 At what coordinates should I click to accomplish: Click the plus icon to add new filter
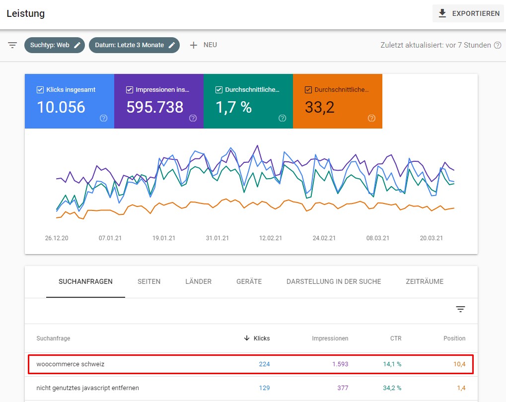193,45
